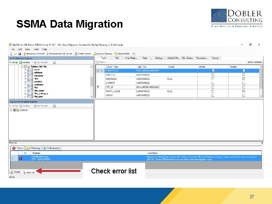Click Go Back in MySQL Metadata Explorer
This screenshot has width=272, height=204.
[25, 62]
